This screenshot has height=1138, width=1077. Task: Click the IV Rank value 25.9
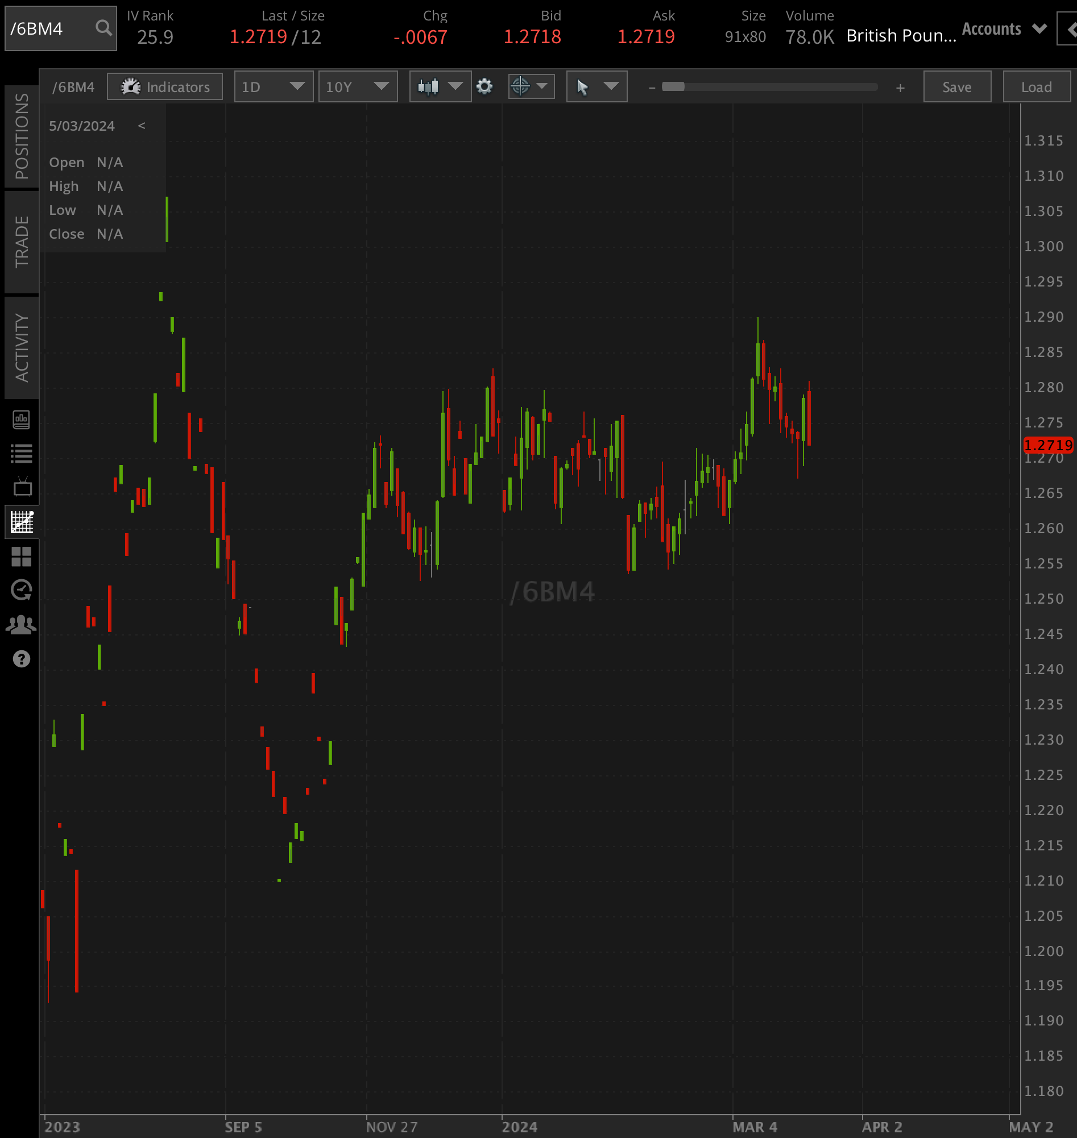(x=155, y=38)
